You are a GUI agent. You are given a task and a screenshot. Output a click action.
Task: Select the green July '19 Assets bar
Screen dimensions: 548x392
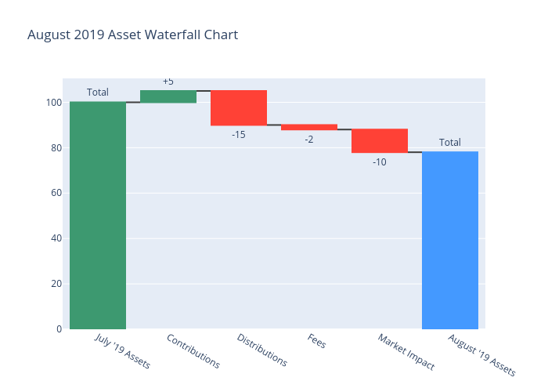click(x=98, y=216)
